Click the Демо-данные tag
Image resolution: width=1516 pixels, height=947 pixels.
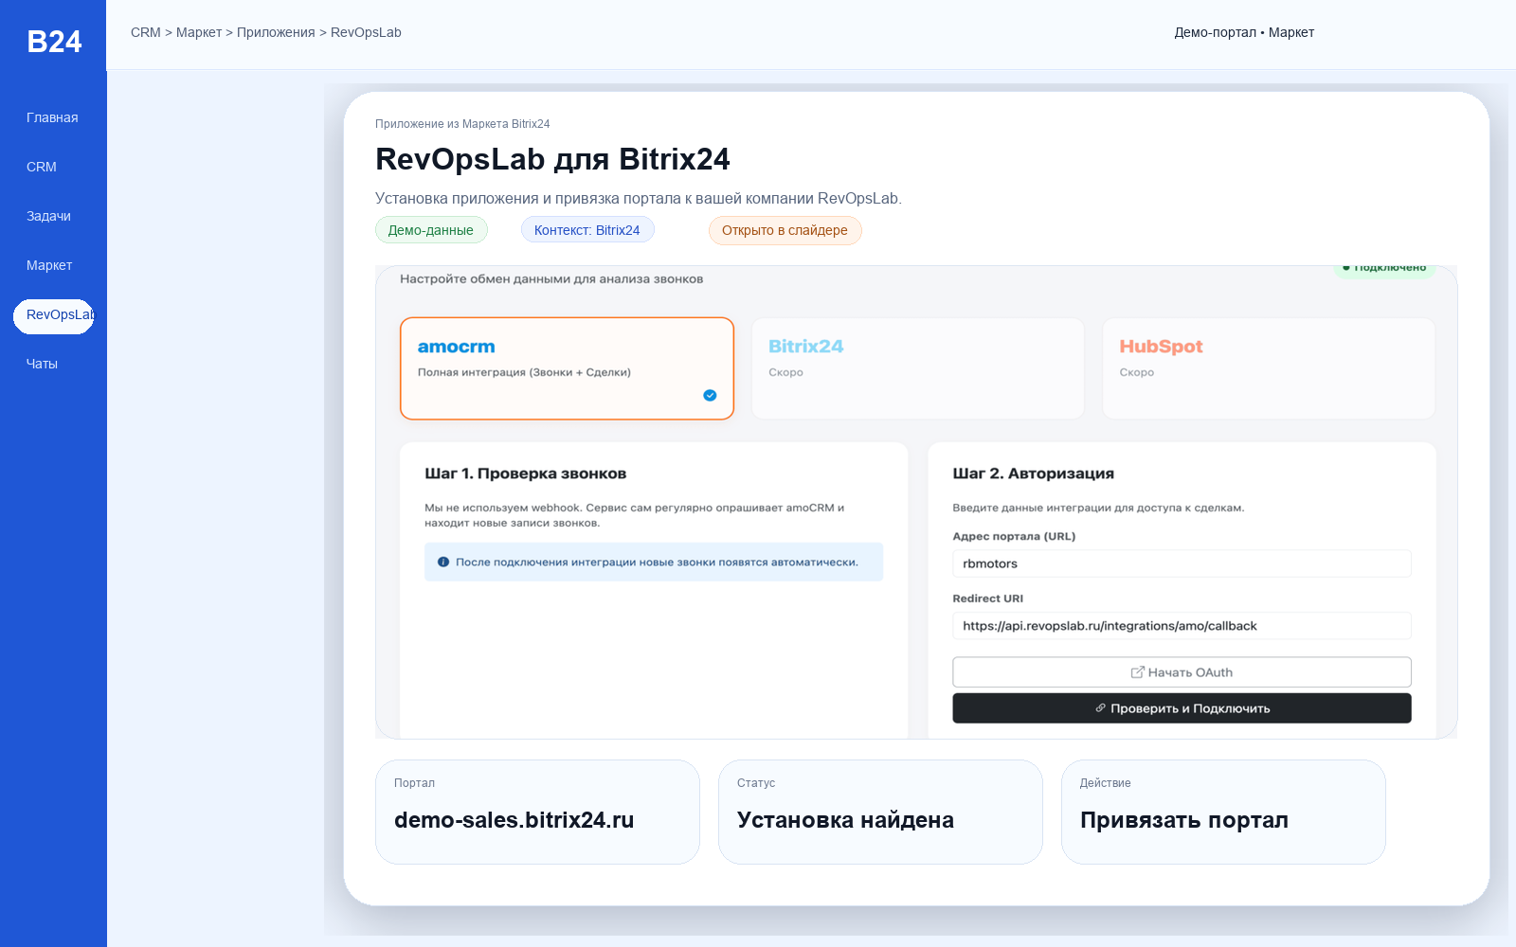pos(431,230)
